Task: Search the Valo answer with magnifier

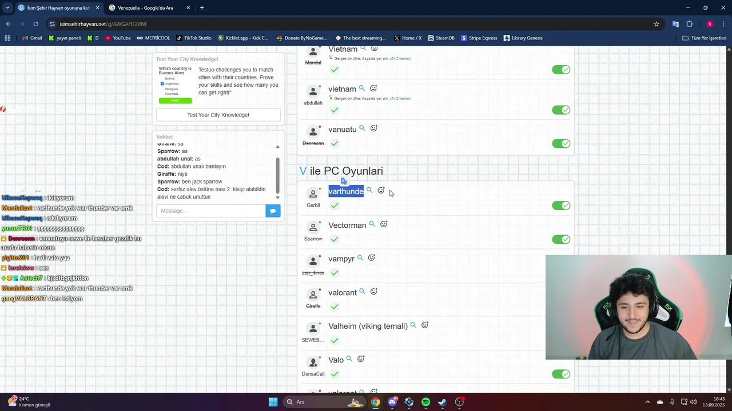Action: point(349,359)
